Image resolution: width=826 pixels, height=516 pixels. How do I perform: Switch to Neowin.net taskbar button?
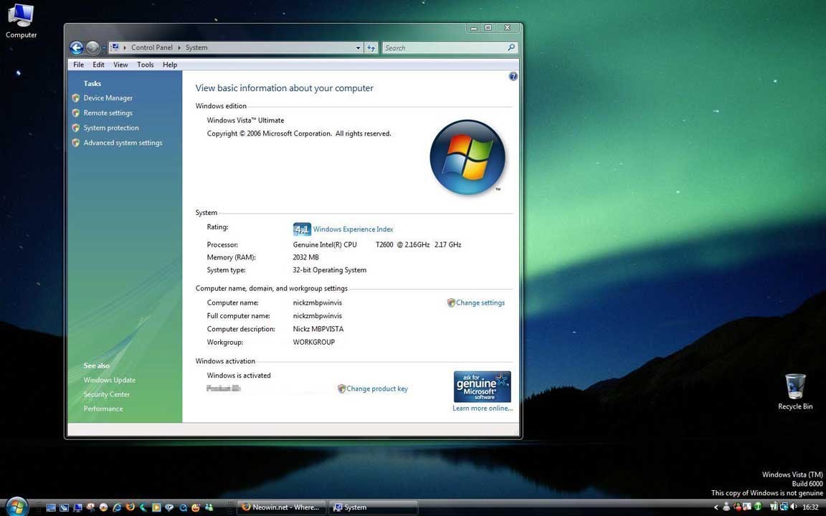[x=281, y=507]
